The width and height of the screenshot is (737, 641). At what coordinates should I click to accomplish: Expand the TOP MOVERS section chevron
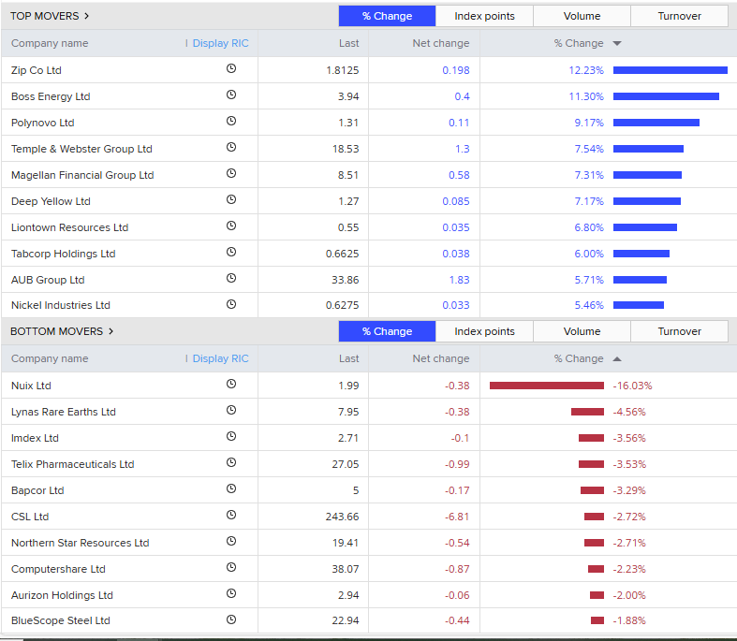(x=86, y=16)
